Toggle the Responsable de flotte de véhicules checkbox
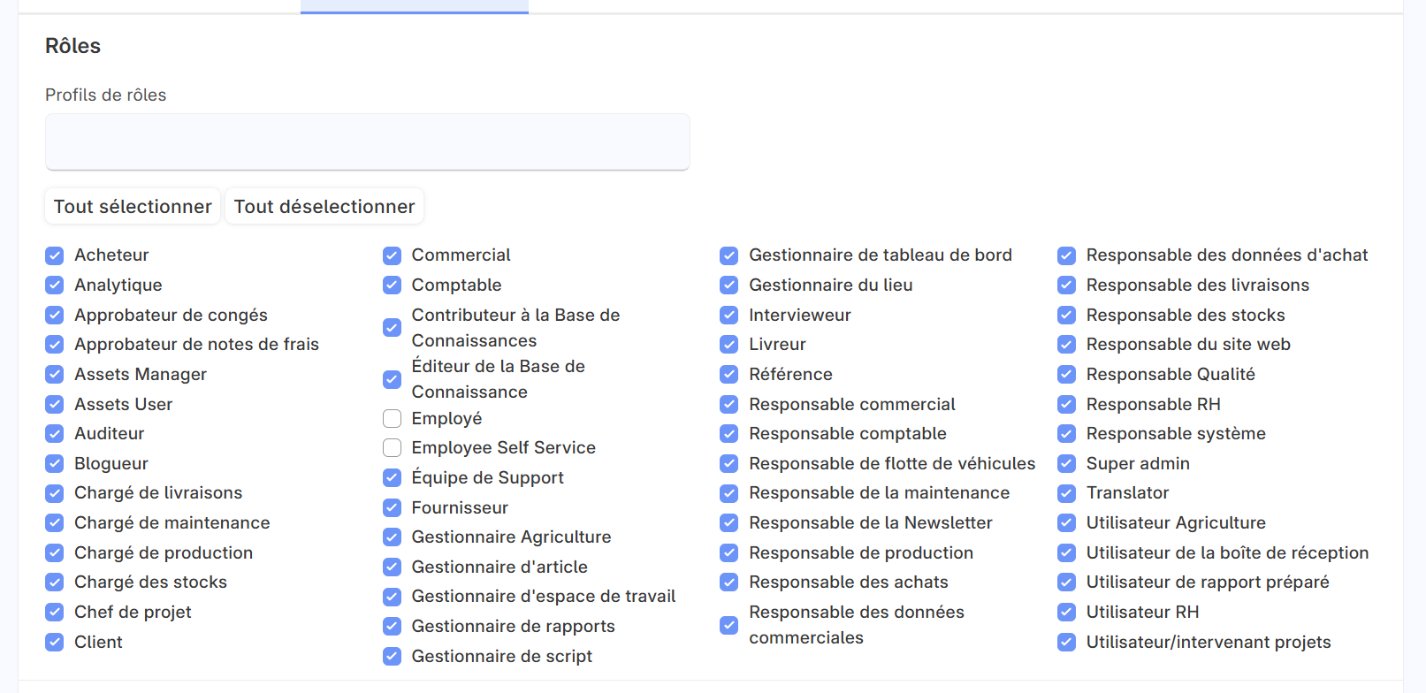The width and height of the screenshot is (1426, 693). 729,463
